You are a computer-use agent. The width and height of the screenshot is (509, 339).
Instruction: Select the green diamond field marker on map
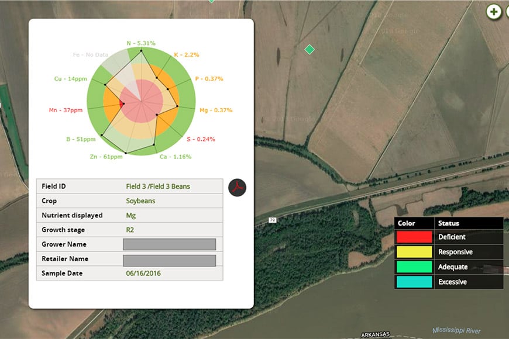pyautogui.click(x=309, y=50)
